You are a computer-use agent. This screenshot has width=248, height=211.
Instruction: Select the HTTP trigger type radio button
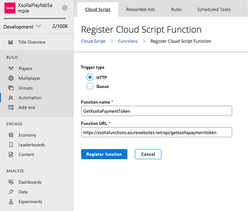[90, 77]
